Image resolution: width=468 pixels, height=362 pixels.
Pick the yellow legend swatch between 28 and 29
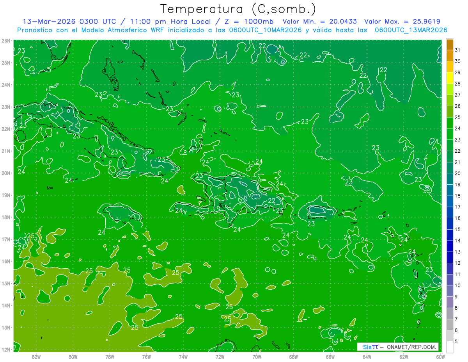click(450, 78)
